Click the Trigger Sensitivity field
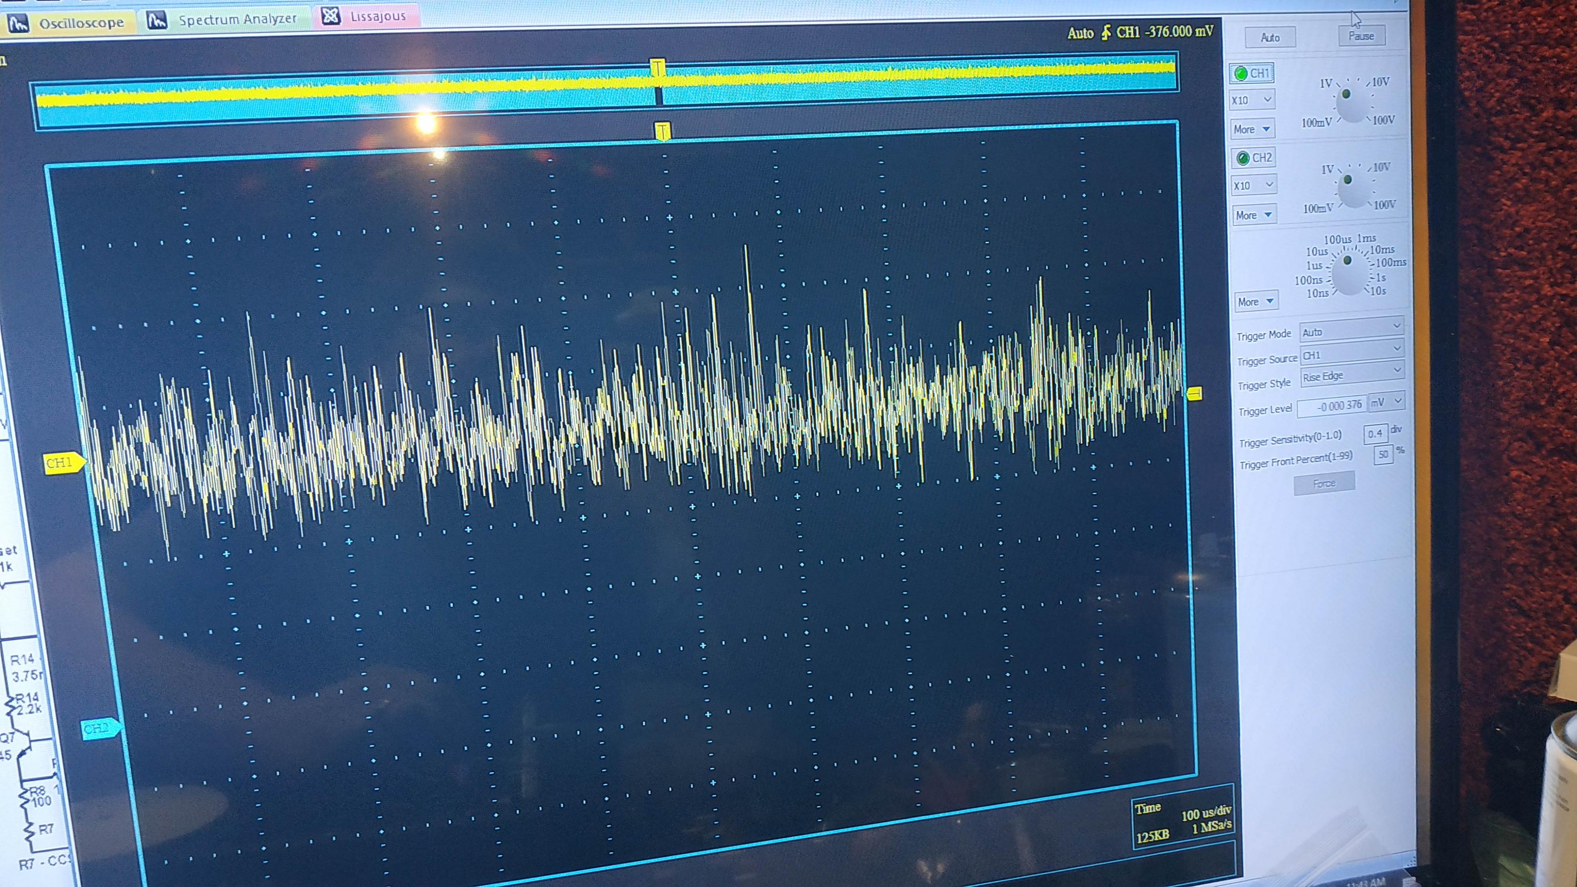This screenshot has height=887, width=1577. (1375, 433)
